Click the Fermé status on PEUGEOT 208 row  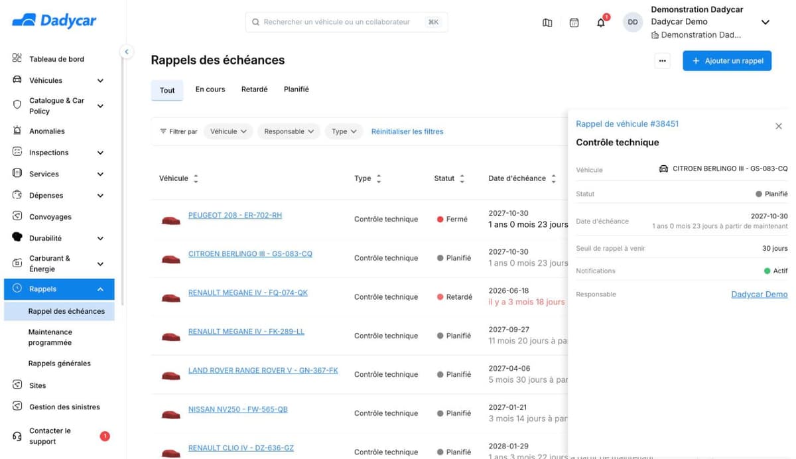click(x=452, y=220)
